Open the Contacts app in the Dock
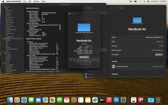Viewport: 168px width, 105px height. [x=74, y=100]
